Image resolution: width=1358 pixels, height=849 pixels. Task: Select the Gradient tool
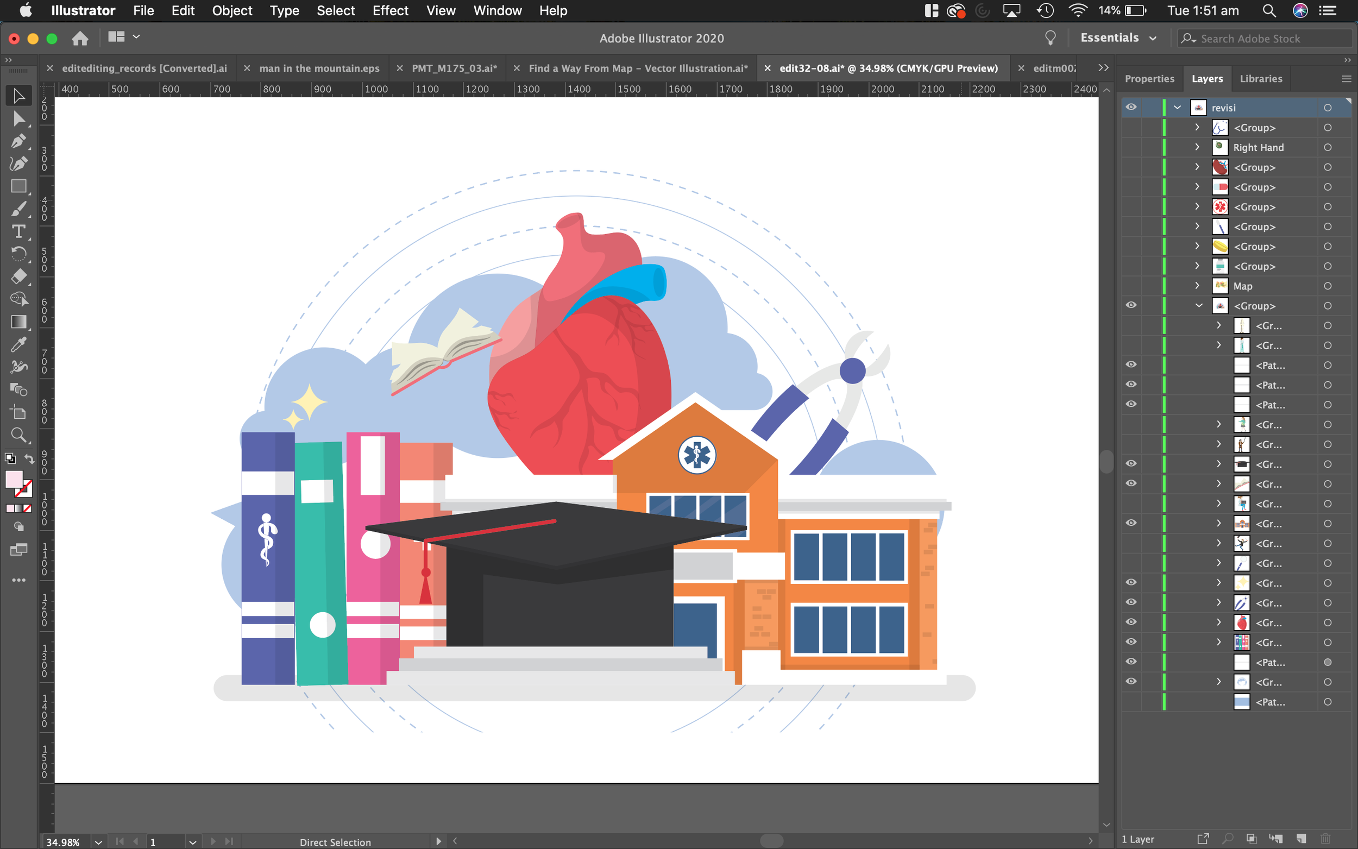[18, 322]
